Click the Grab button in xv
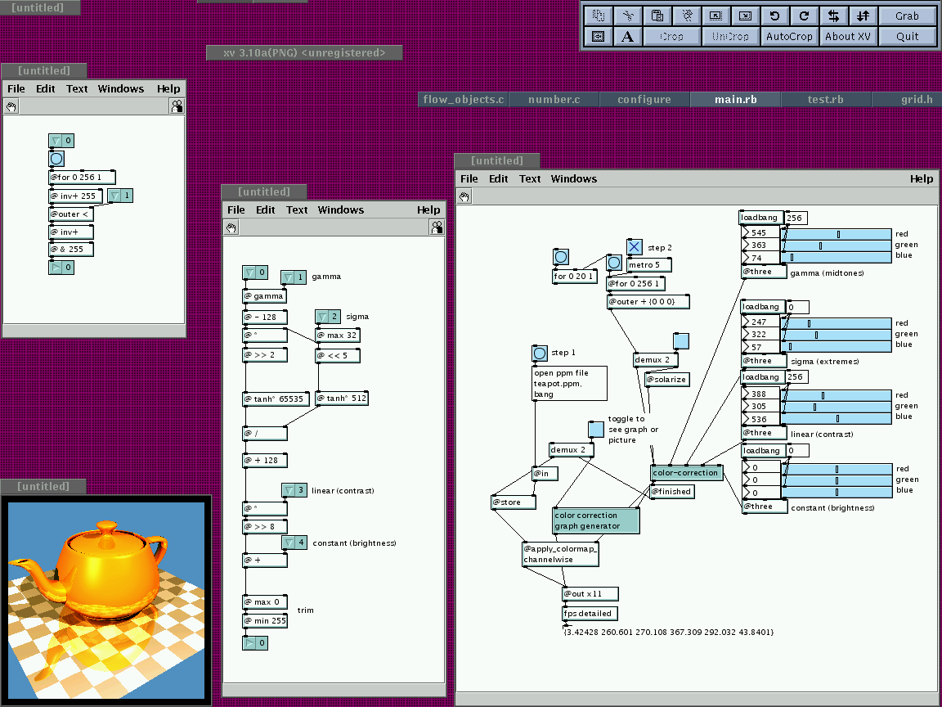 (907, 16)
